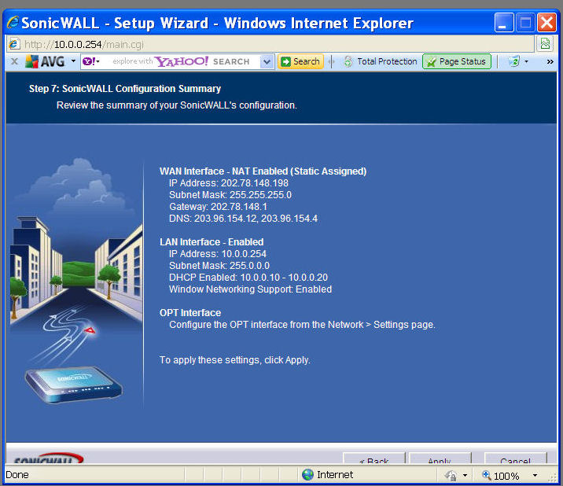563x486 pixels.
Task: Click the recycle-page icon on AVG toolbar
Action: [513, 61]
